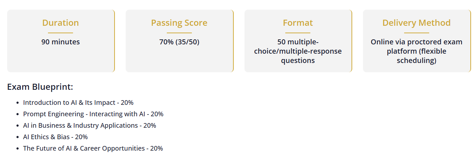This screenshot has height=166, width=475.
Task: Click the AI Ethics & Bias item
Action: (55, 137)
